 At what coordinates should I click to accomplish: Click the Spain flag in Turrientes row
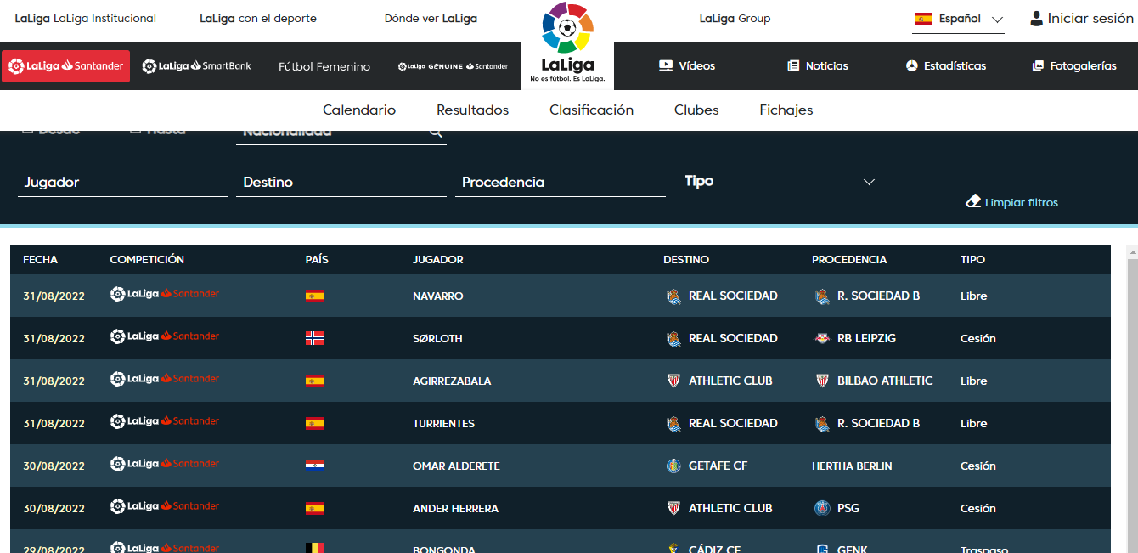click(314, 423)
